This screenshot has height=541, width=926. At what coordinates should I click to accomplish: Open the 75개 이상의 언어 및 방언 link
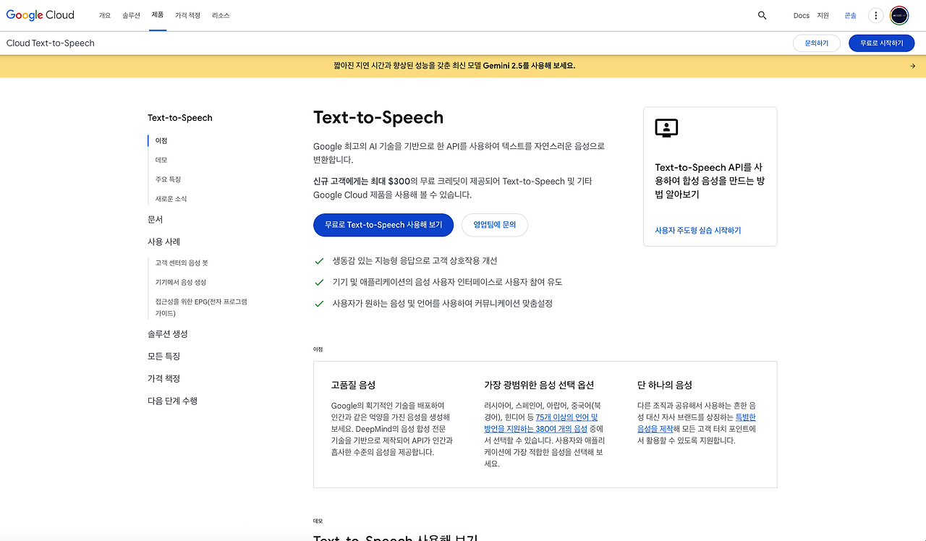(x=541, y=423)
